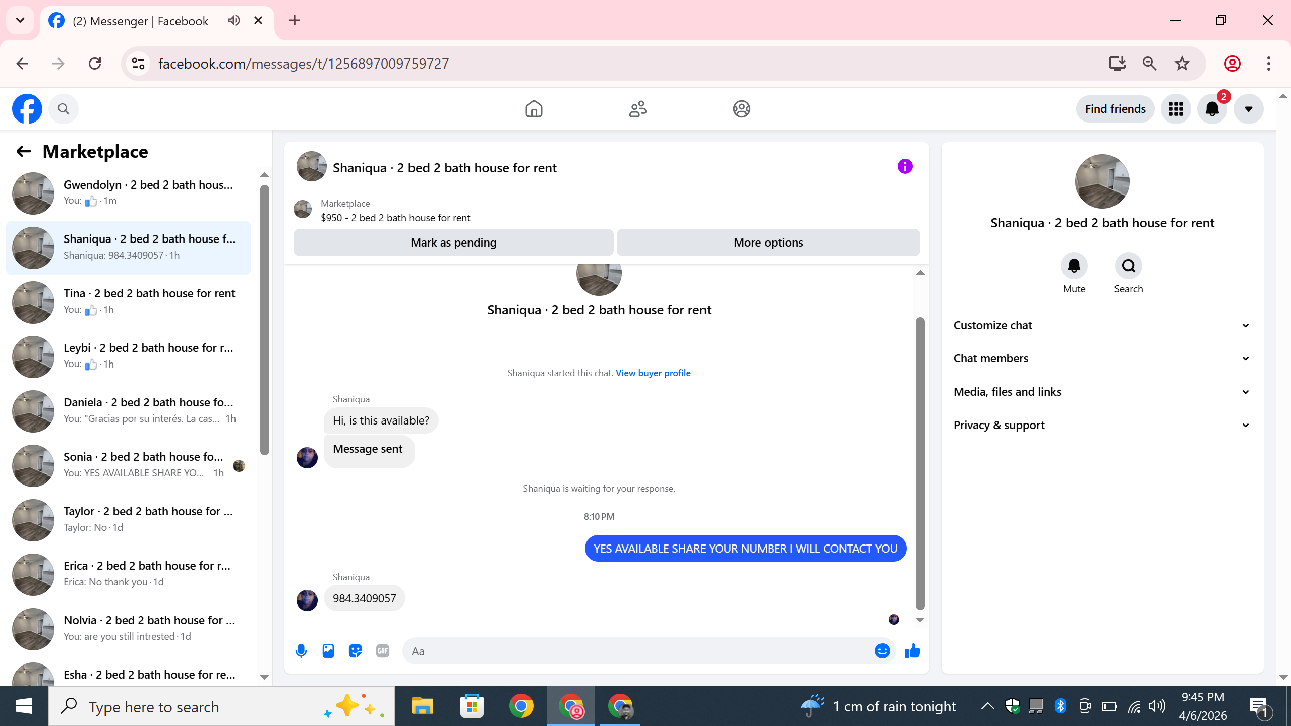Click the address bar URL

click(x=304, y=64)
